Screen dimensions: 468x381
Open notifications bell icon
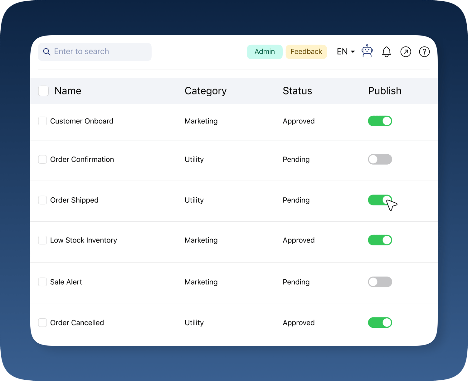coord(386,52)
